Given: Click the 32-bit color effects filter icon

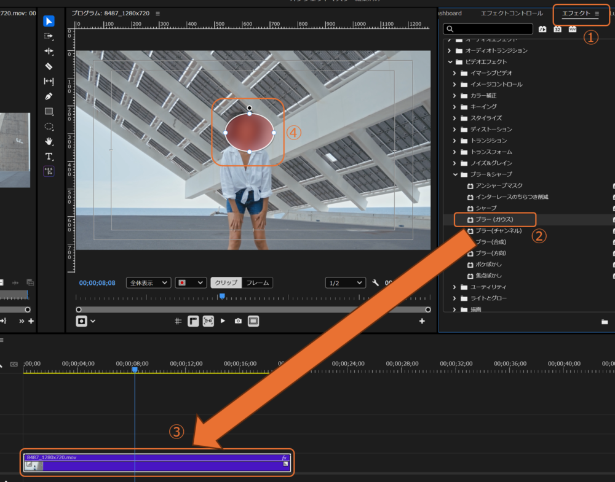Looking at the screenshot, I should pos(557,29).
